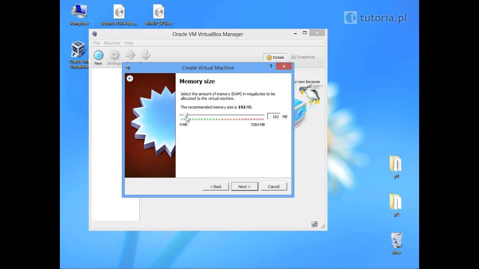The height and width of the screenshot is (269, 479).
Task: Click the Oracle VM VirtualBox Manager title text
Action: point(208,34)
